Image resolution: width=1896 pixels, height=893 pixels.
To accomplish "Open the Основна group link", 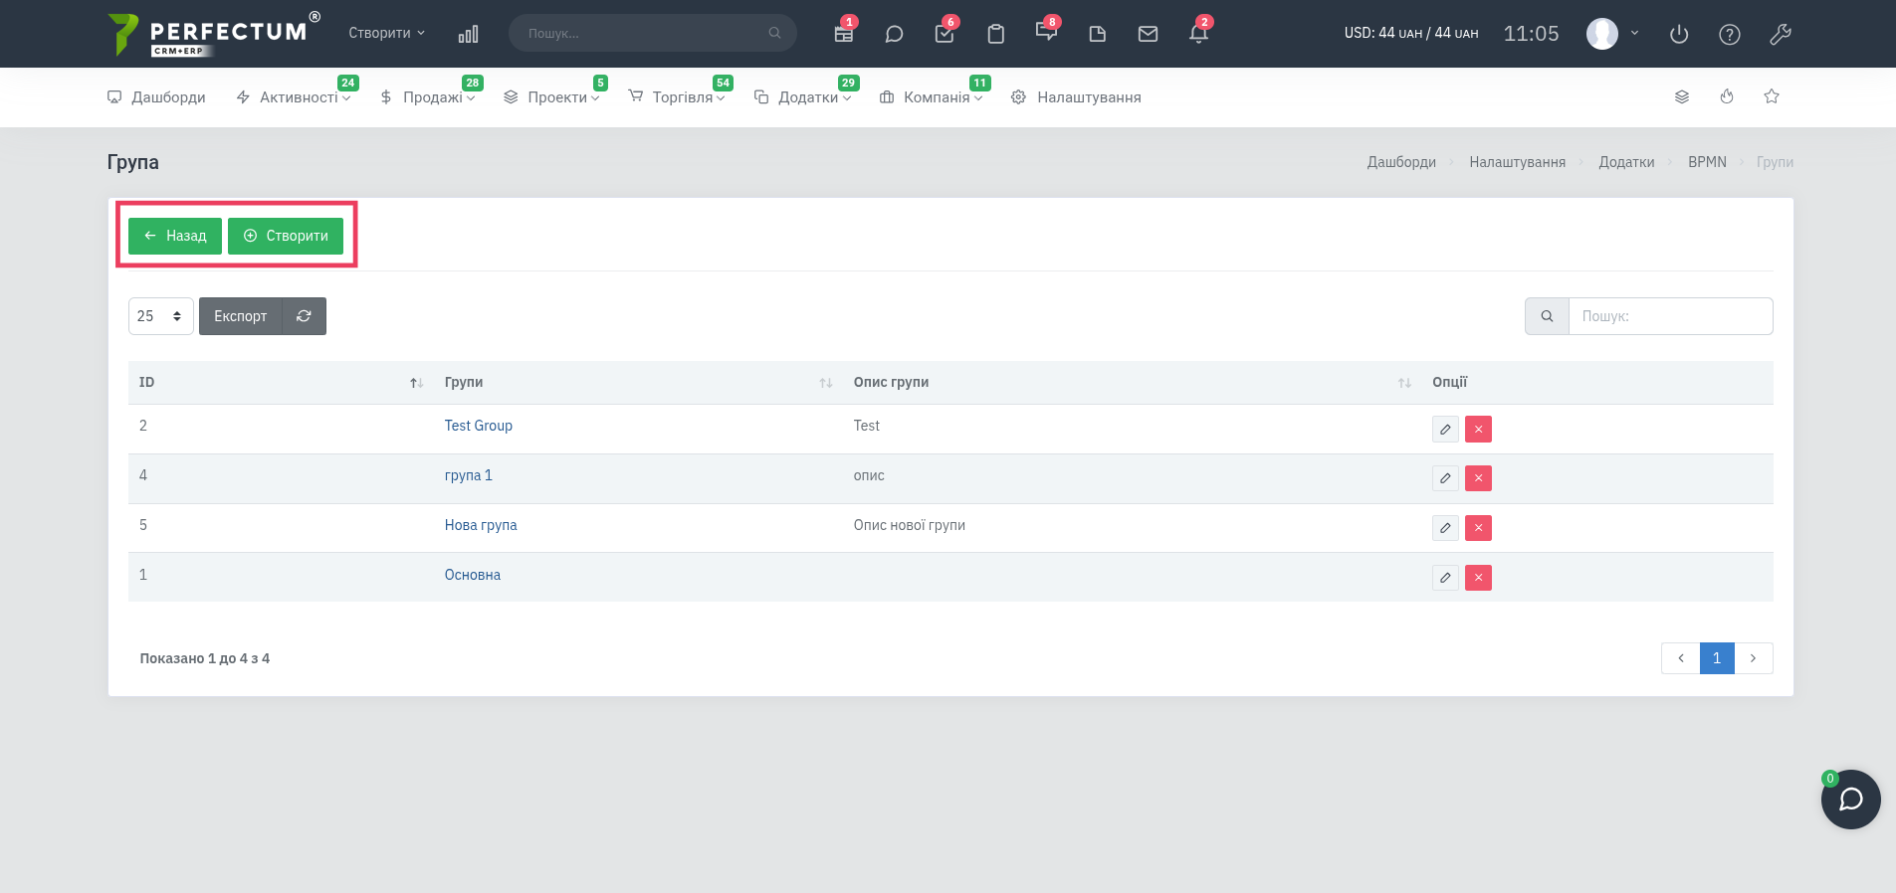I will pyautogui.click(x=472, y=575).
